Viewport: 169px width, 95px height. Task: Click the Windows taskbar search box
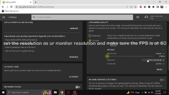[x=29, y=92]
